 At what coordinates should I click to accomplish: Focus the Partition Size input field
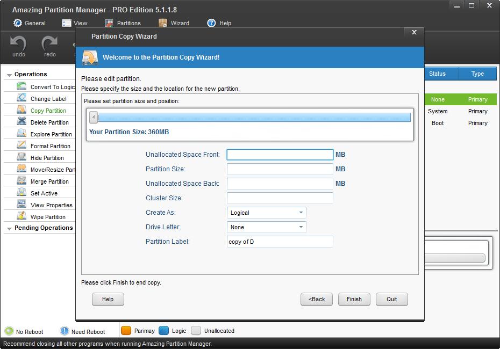(280, 169)
